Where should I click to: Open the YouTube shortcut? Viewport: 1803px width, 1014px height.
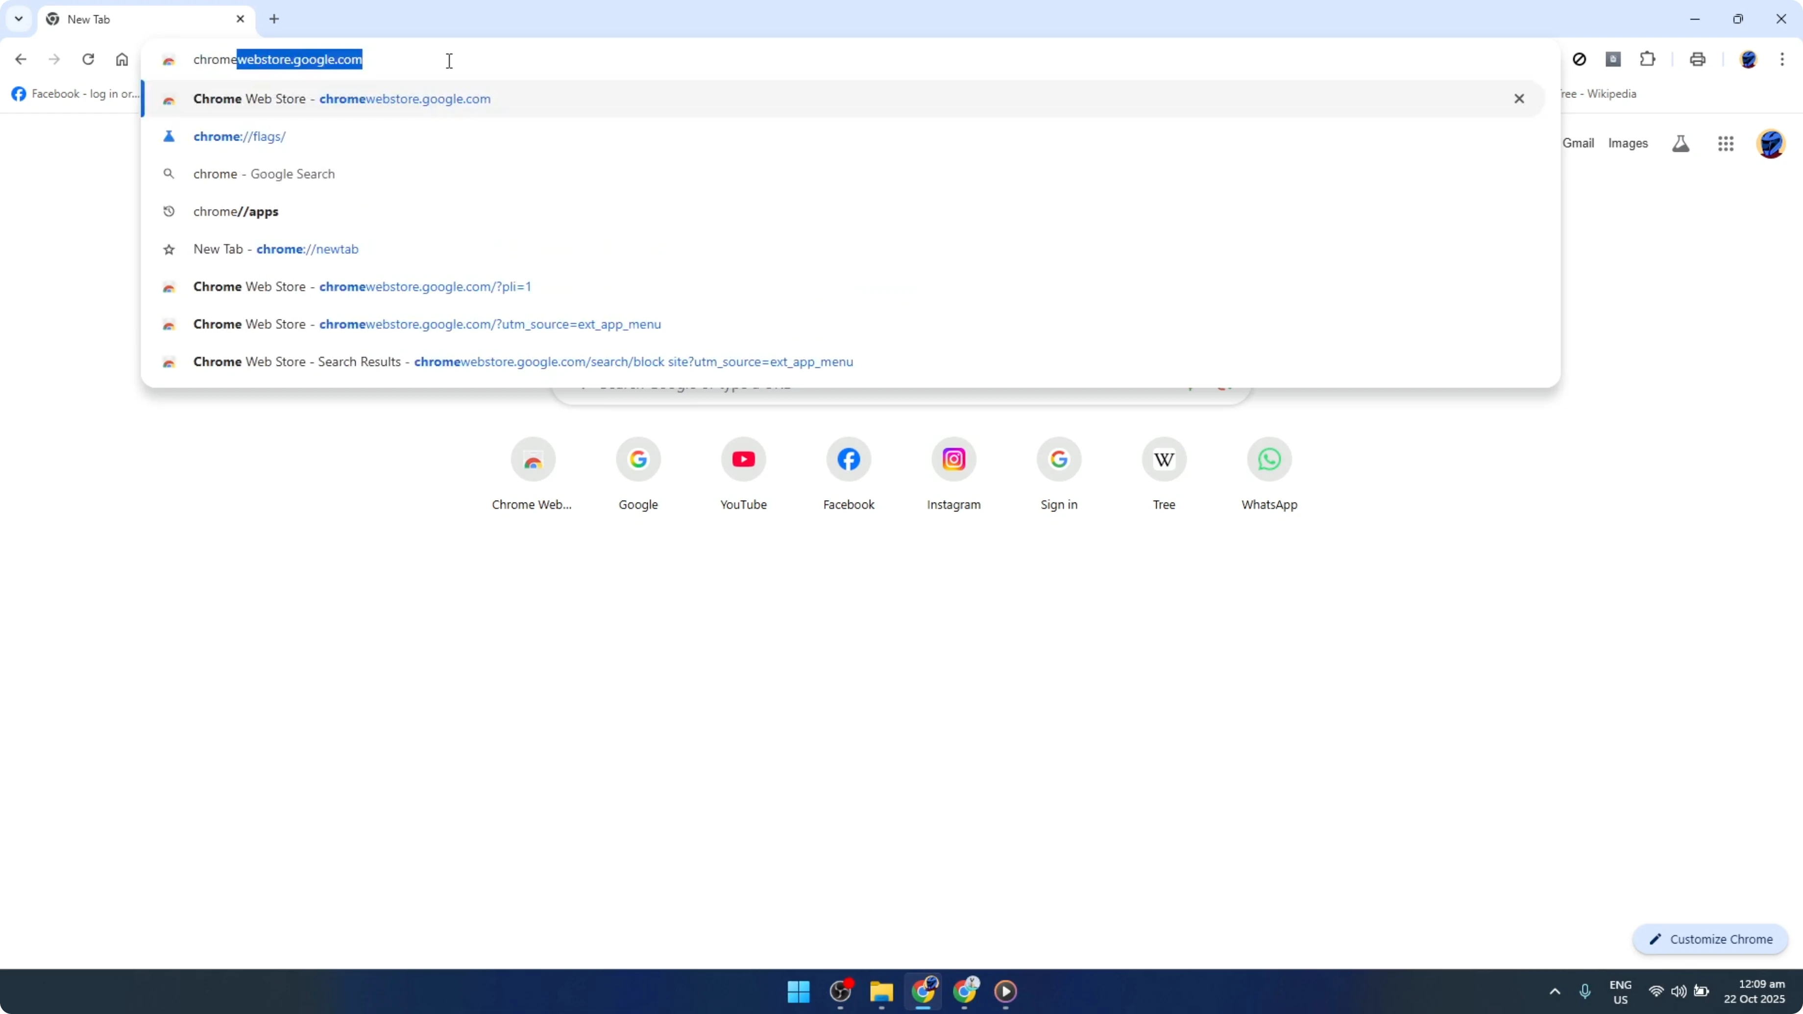(743, 459)
